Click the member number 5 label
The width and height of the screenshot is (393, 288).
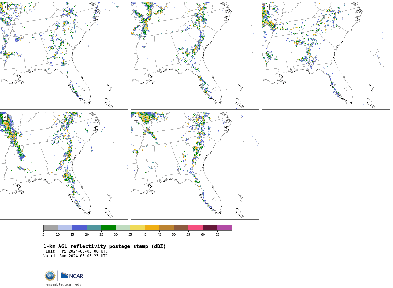tap(136, 117)
